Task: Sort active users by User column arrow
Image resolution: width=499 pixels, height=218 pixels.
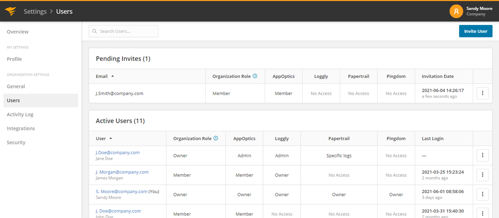Action: pos(111,139)
